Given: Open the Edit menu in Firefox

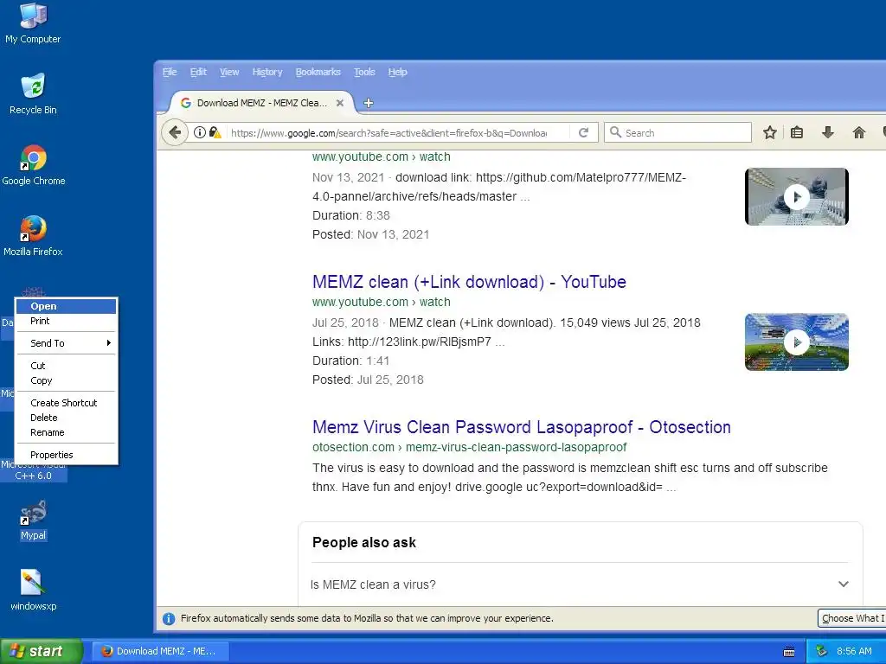Looking at the screenshot, I should click(198, 72).
